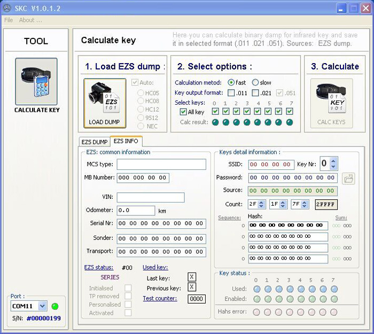Switch to the EZS INFO tab

pyautogui.click(x=126, y=141)
